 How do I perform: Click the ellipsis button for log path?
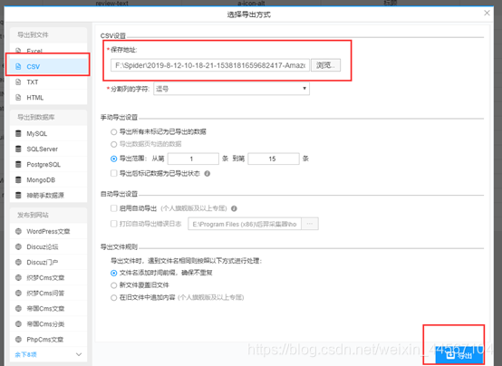[x=310, y=224]
